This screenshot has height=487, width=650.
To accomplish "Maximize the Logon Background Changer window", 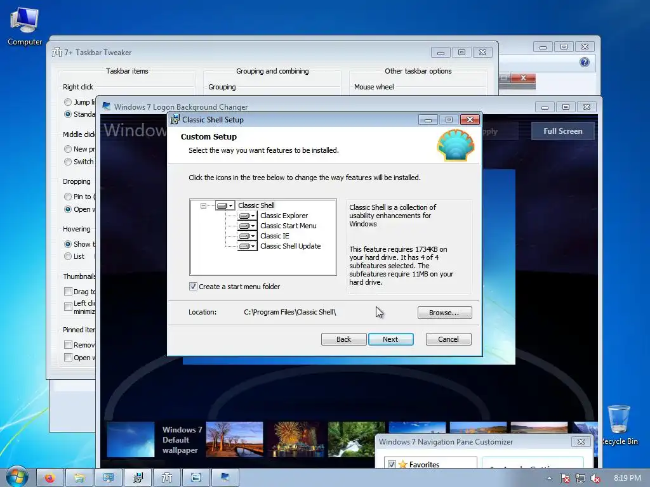I will pyautogui.click(x=566, y=107).
